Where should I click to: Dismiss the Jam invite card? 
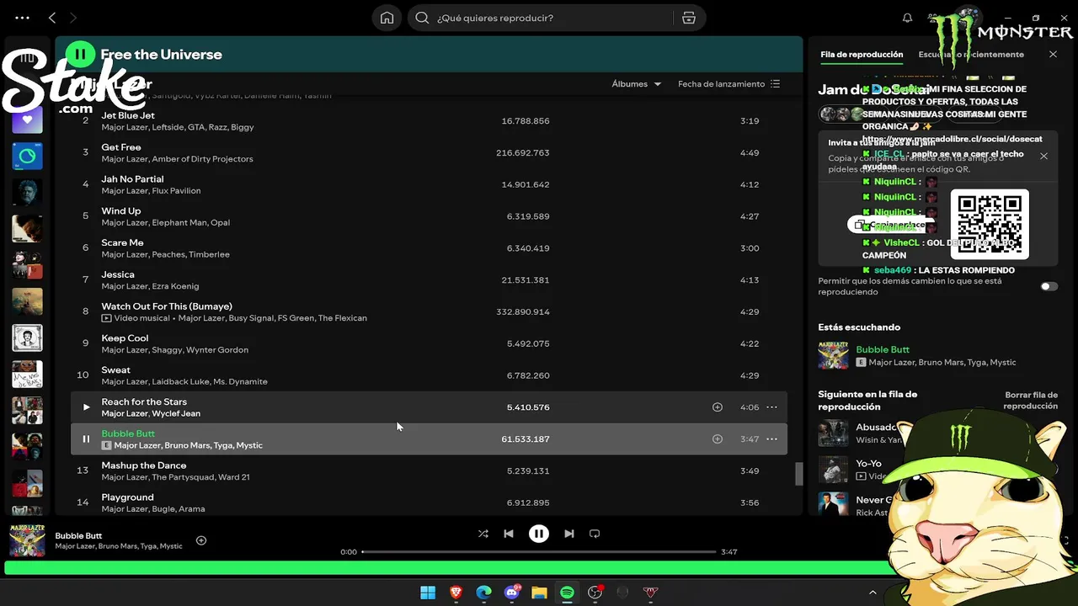point(1044,156)
